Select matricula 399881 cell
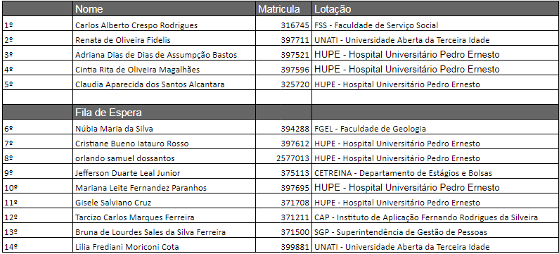The width and height of the screenshot is (559, 254). [x=283, y=246]
